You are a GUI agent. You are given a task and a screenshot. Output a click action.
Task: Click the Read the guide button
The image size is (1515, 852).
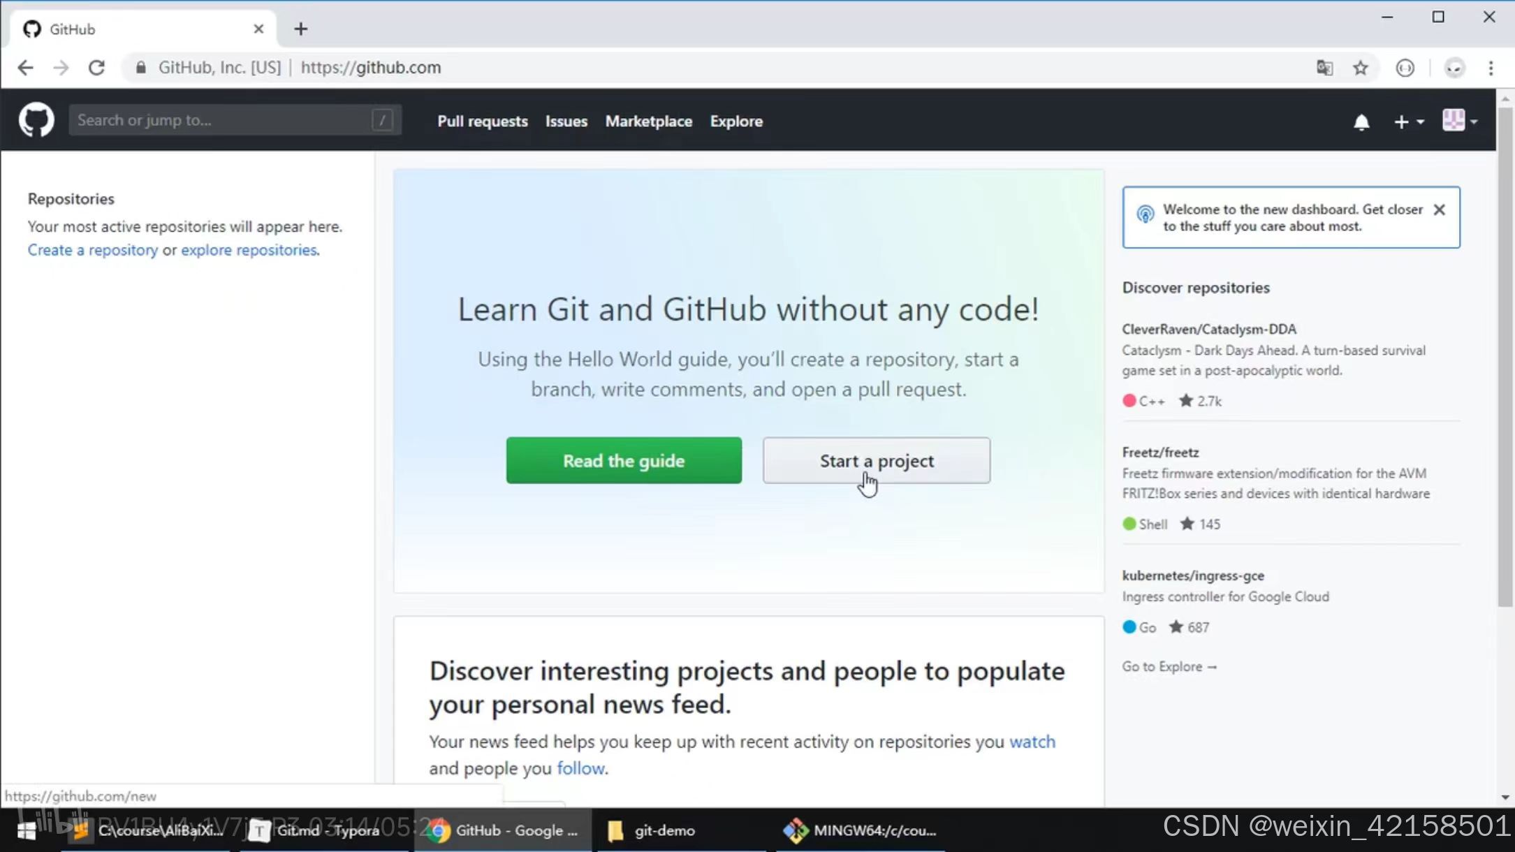click(624, 460)
